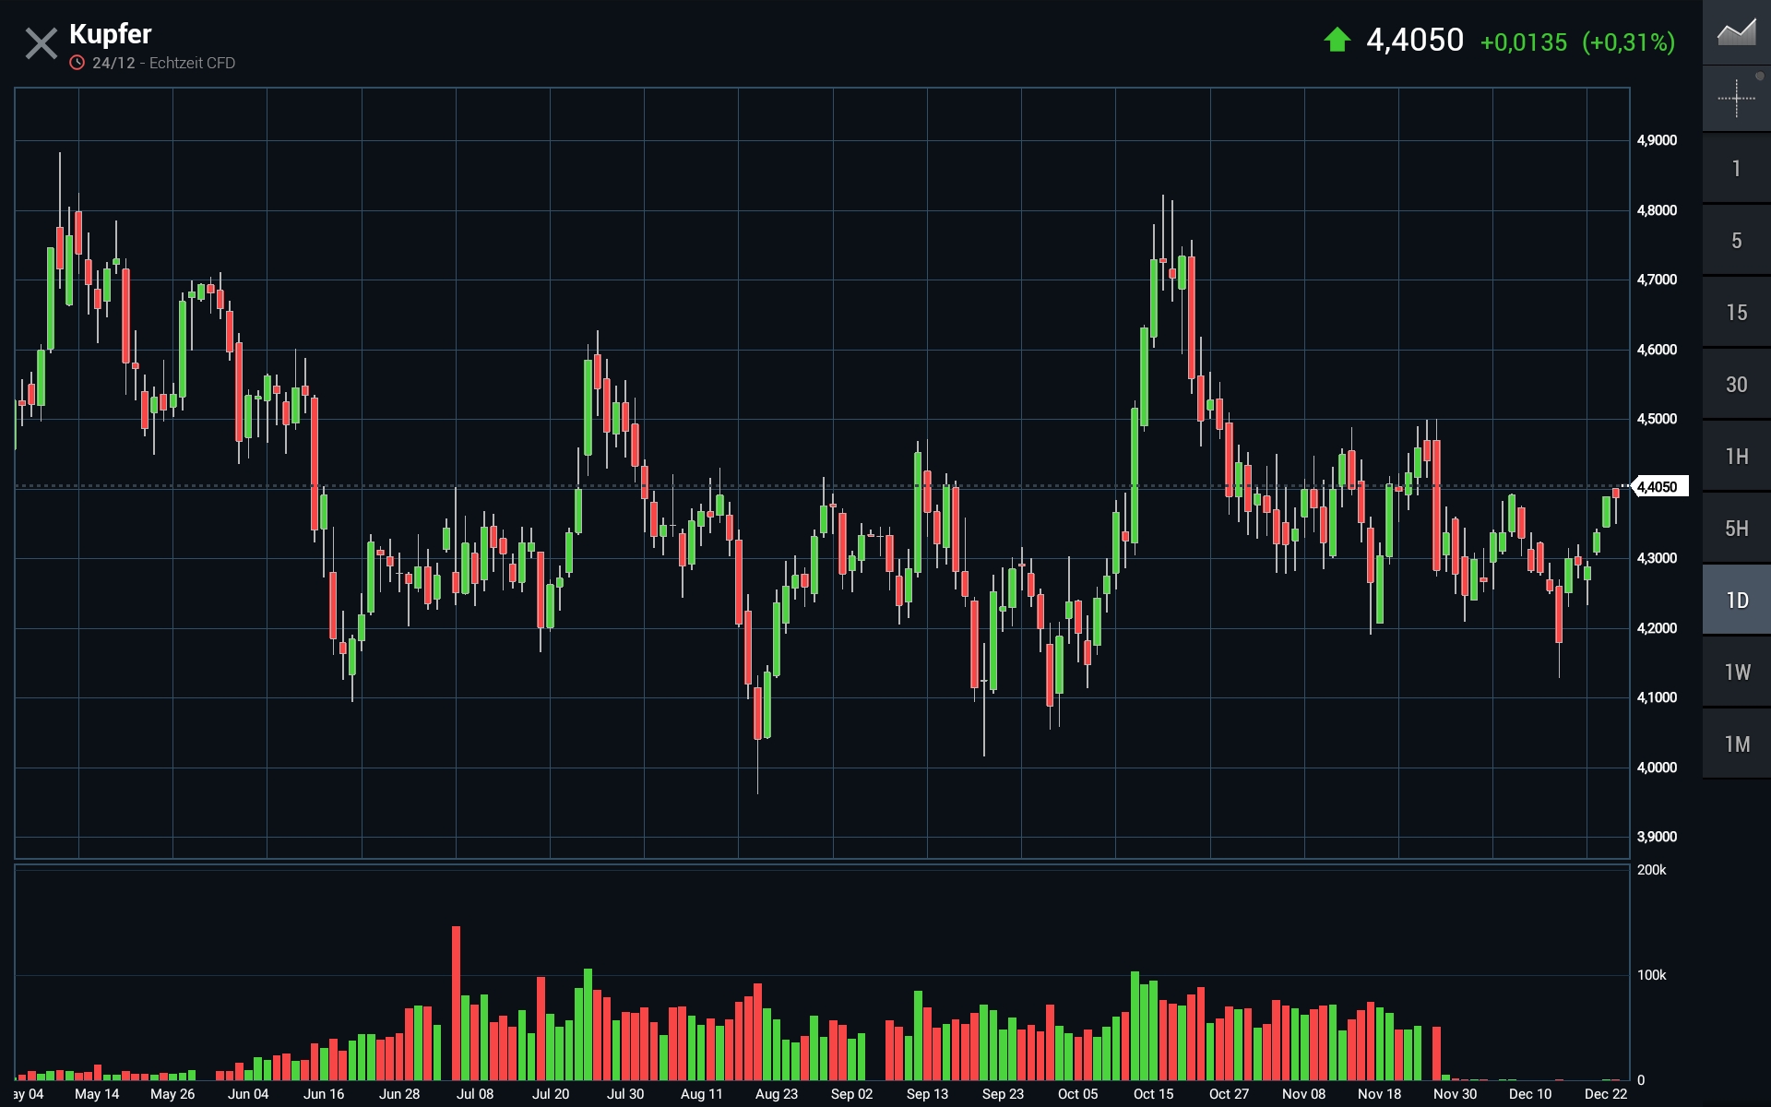Switch to 30 minute interval
This screenshot has width=1771, height=1107.
pos(1736,385)
